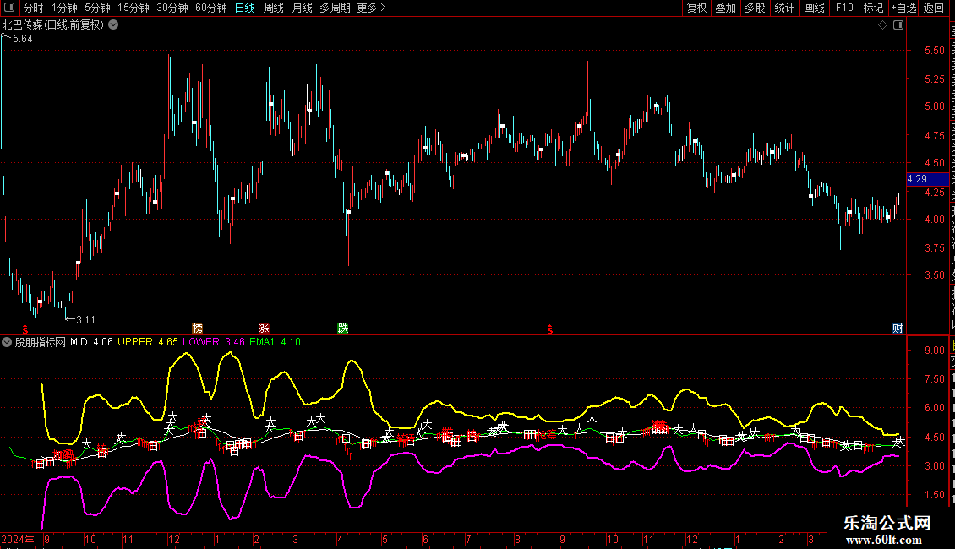Image resolution: width=955 pixels, height=549 pixels.
Task: Open F10 company info
Action: (x=844, y=8)
